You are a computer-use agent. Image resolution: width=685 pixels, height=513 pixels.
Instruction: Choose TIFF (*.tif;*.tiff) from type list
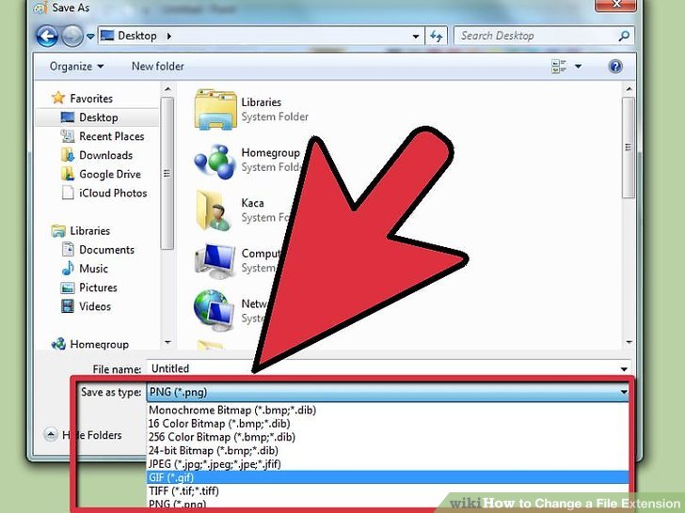coord(388,490)
